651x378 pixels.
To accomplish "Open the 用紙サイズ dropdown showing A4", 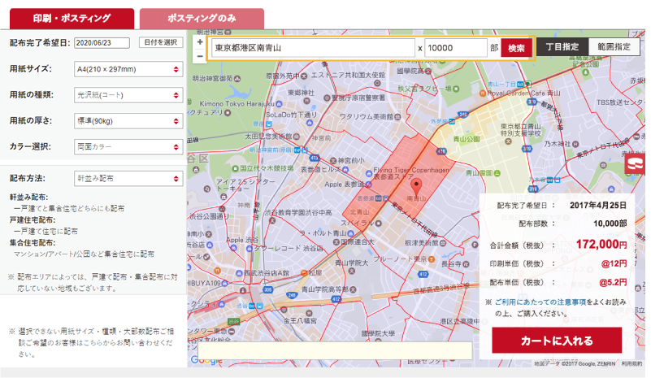I will coord(128,70).
